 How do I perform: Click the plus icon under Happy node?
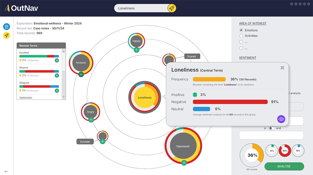tap(136, 50)
